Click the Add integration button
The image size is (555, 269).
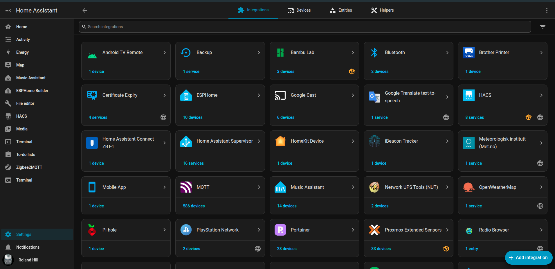click(x=529, y=258)
